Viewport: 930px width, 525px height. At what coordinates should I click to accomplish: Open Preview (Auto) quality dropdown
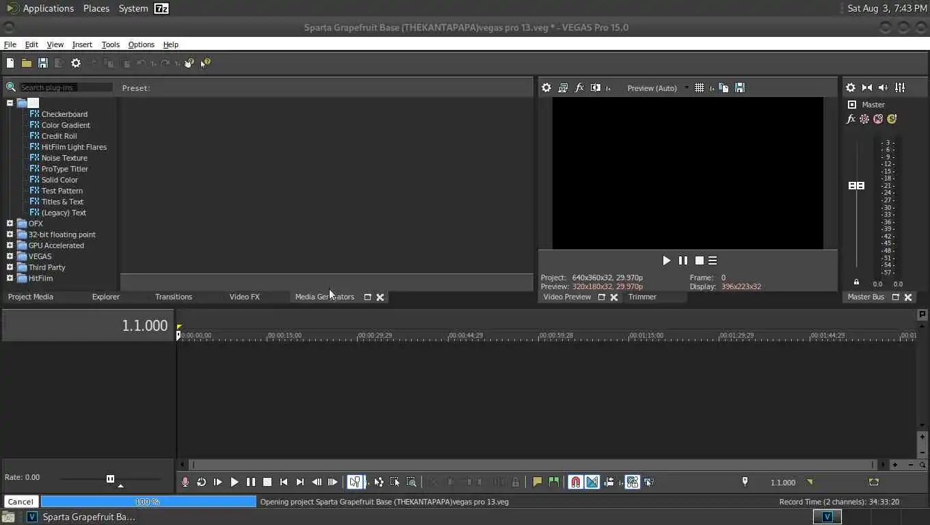pos(658,88)
